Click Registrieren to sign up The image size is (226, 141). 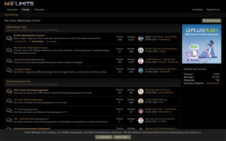[213, 10]
